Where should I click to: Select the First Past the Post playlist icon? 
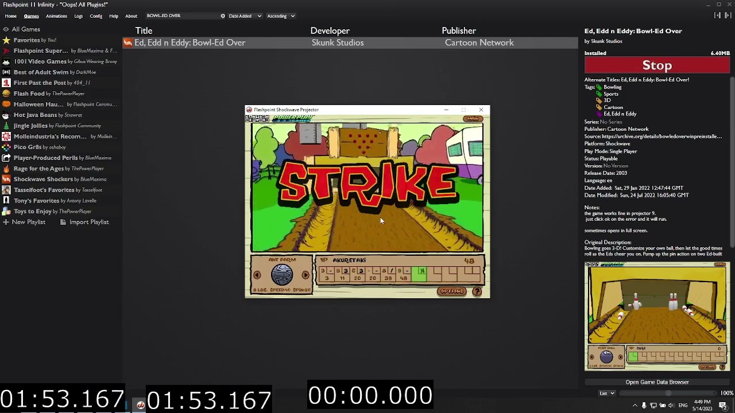6,83
